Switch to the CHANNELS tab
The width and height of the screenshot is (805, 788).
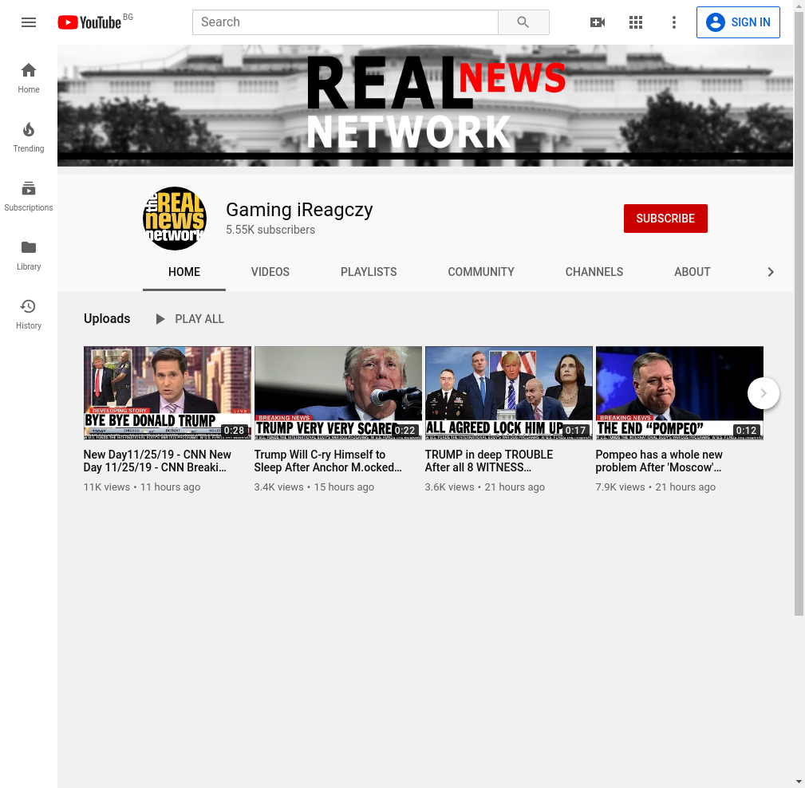[x=594, y=272]
